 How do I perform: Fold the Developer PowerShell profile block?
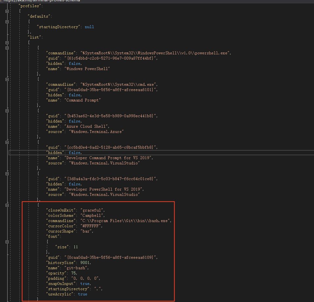[7, 174]
